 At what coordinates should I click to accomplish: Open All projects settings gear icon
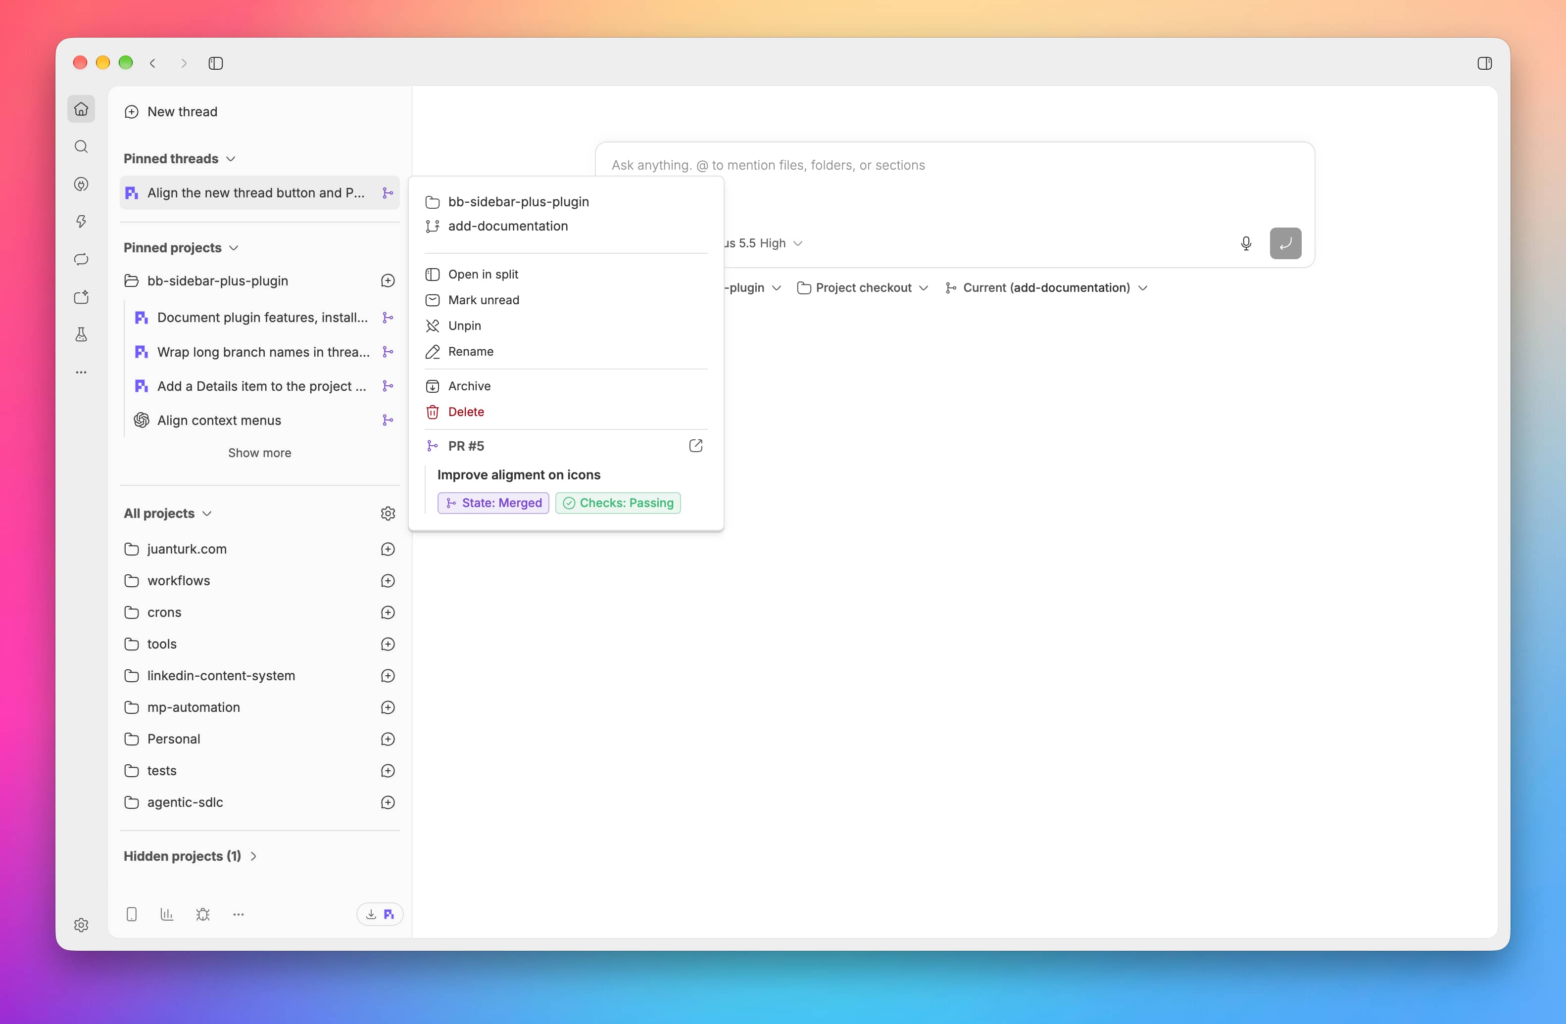coord(388,513)
